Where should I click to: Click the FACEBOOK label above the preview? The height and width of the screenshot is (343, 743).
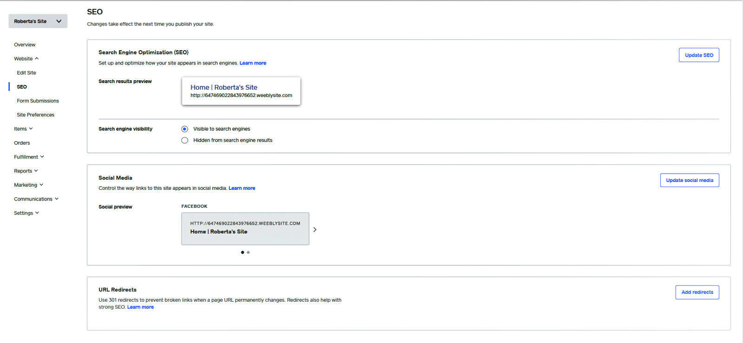click(x=194, y=207)
